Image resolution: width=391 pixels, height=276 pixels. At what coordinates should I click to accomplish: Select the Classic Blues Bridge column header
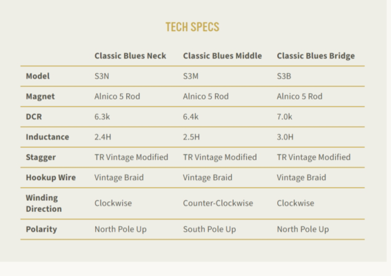(x=316, y=56)
